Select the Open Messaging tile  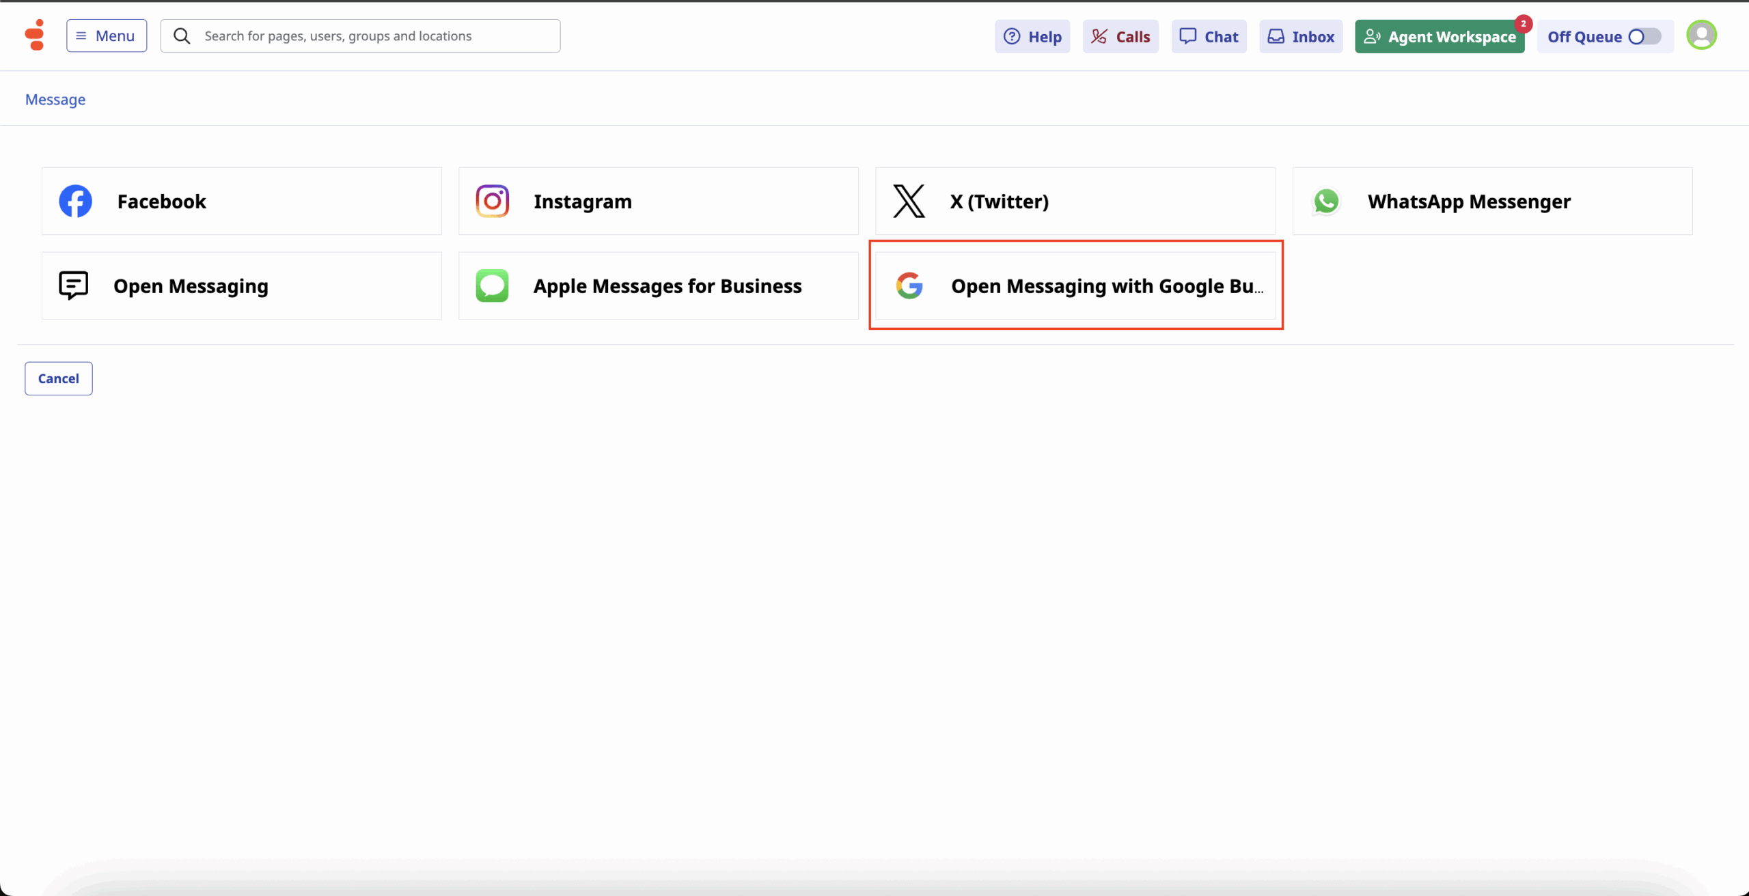coord(241,286)
